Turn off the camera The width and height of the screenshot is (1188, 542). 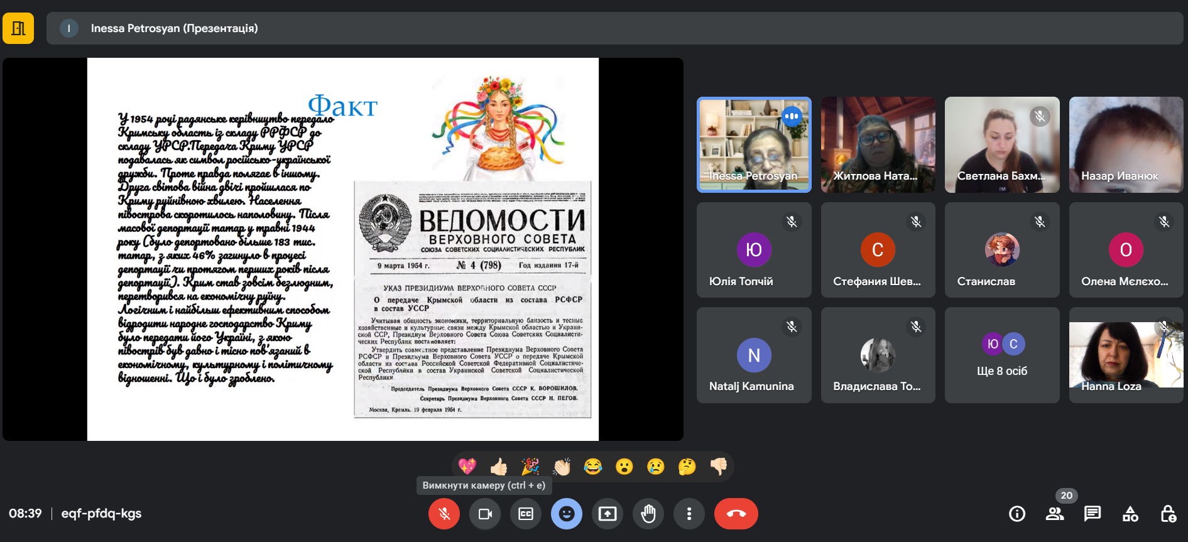tap(485, 514)
